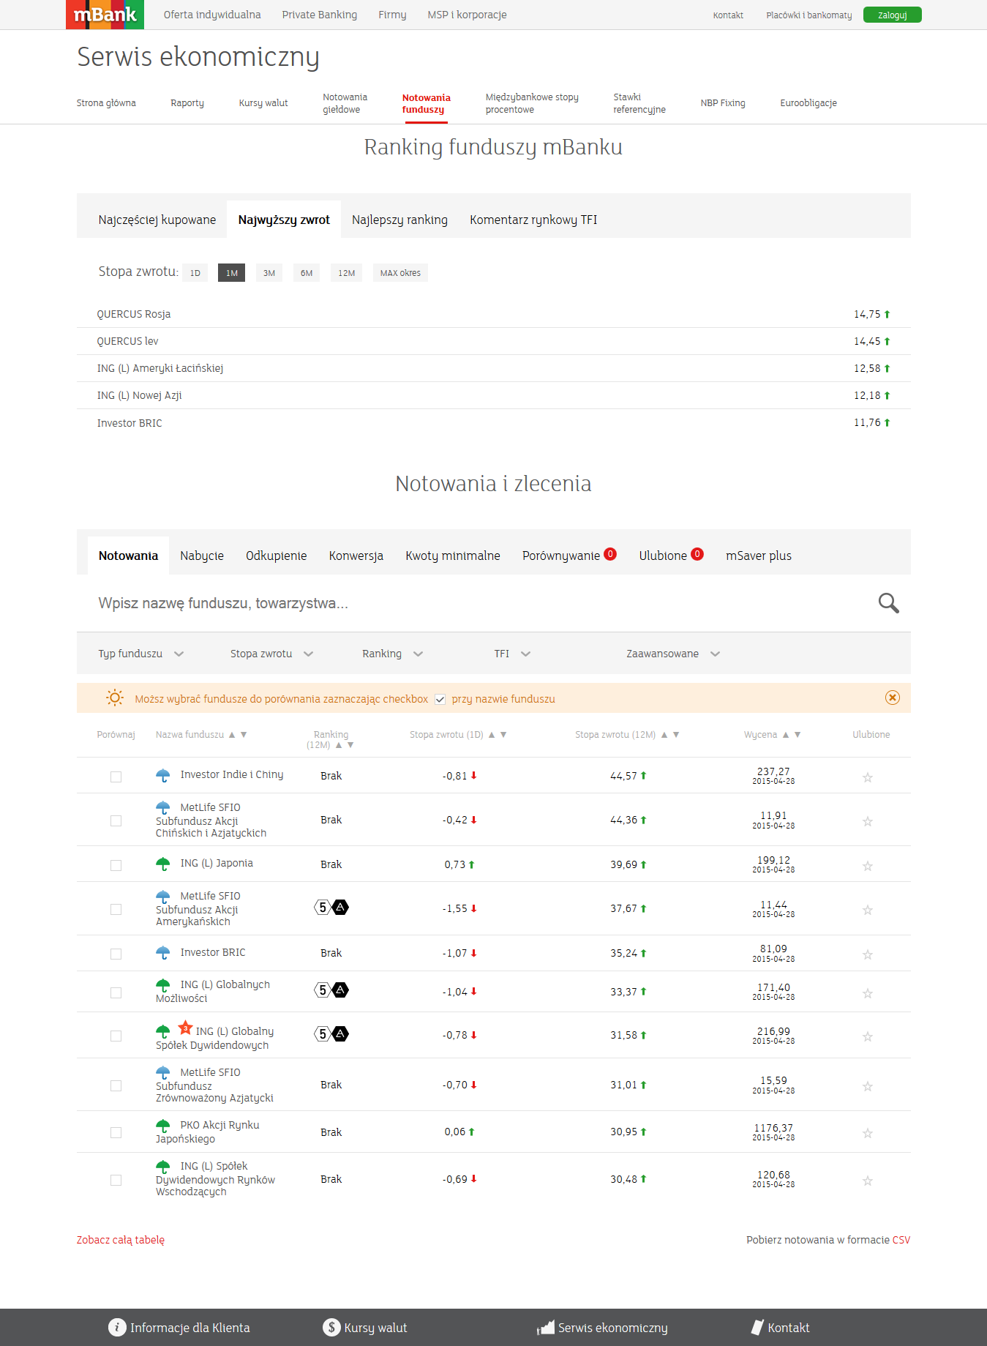Switch to Najlepszy ranking tab
Screen dimensions: 987x1346
399,220
